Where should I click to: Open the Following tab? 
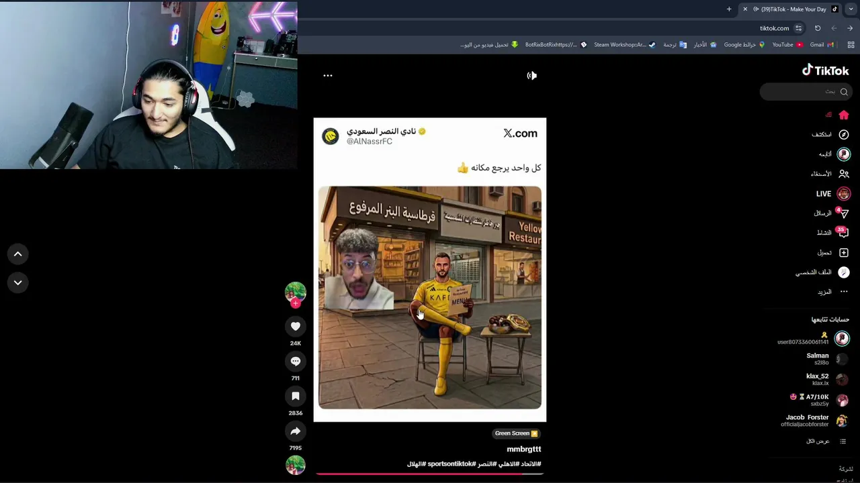tap(834, 154)
